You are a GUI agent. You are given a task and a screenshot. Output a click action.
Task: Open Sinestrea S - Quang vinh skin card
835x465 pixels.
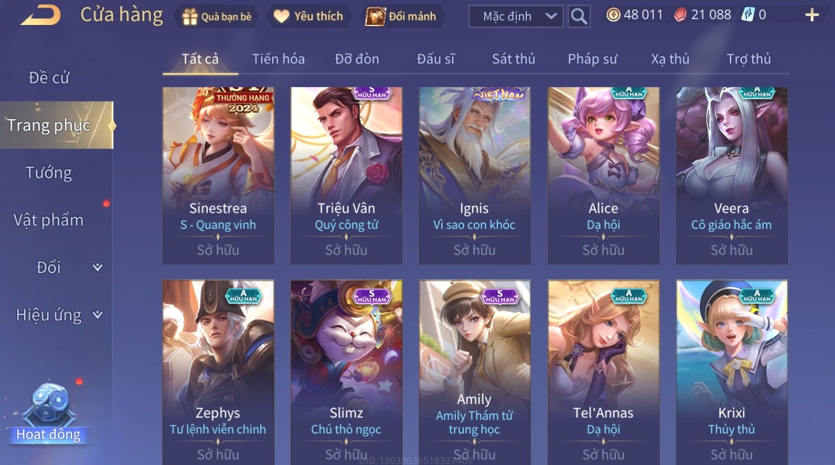(218, 175)
